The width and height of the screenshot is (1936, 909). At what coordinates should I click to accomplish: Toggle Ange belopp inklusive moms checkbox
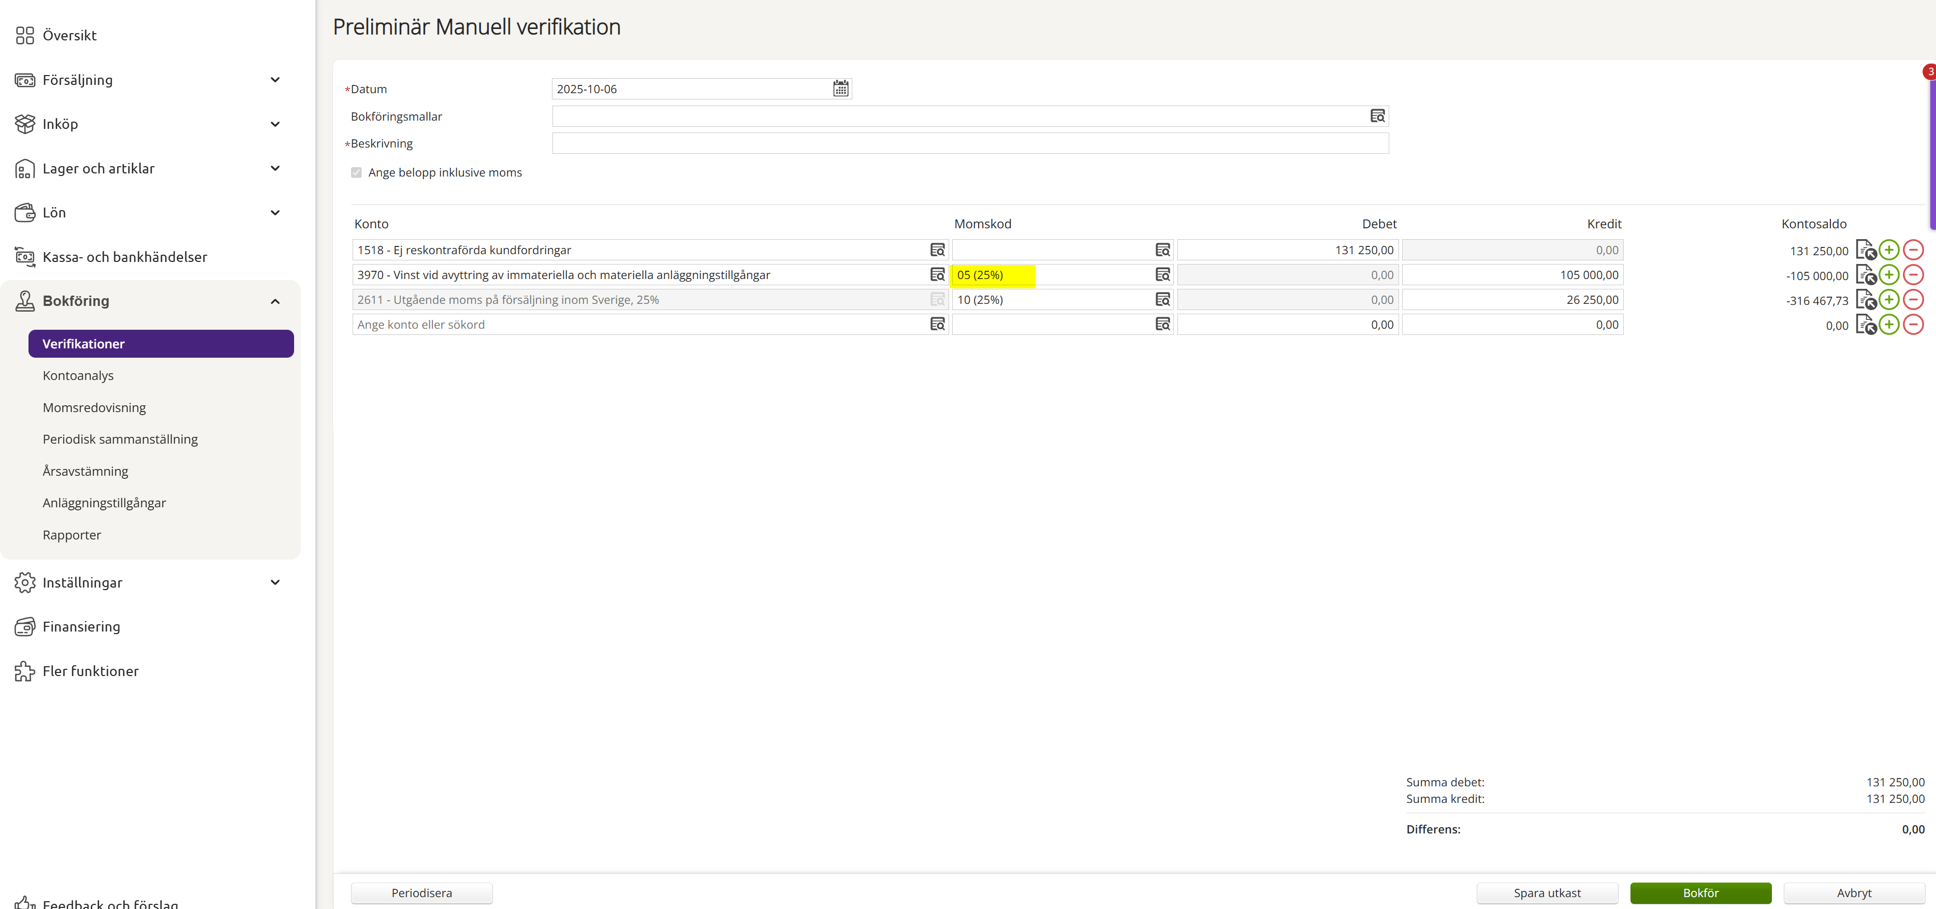click(x=356, y=173)
